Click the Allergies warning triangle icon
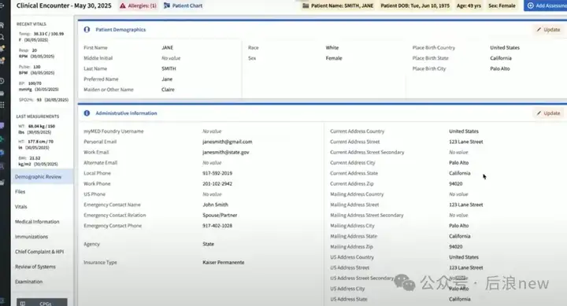This screenshot has height=306, width=567. (123, 6)
